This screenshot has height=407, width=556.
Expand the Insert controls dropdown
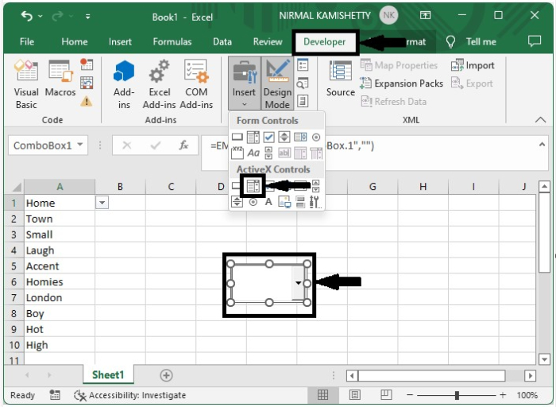244,83
